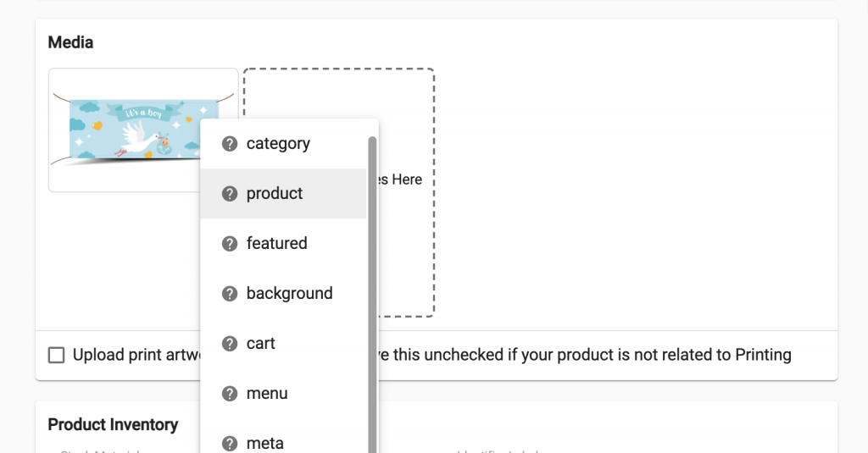The image size is (868, 453).
Task: Click the help icon beside cart
Action: (230, 344)
